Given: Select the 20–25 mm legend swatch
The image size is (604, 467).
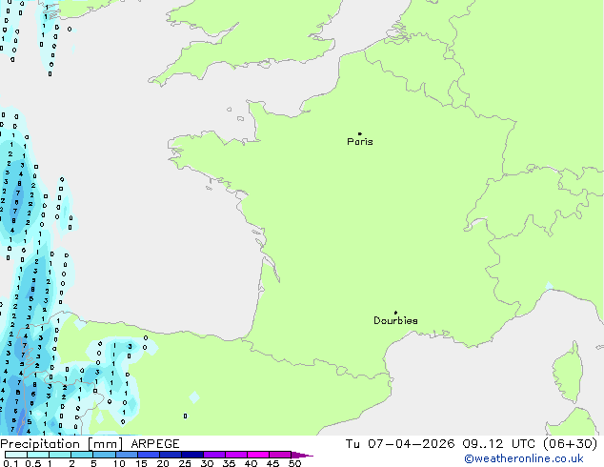Looking at the screenshot, I should [170, 455].
